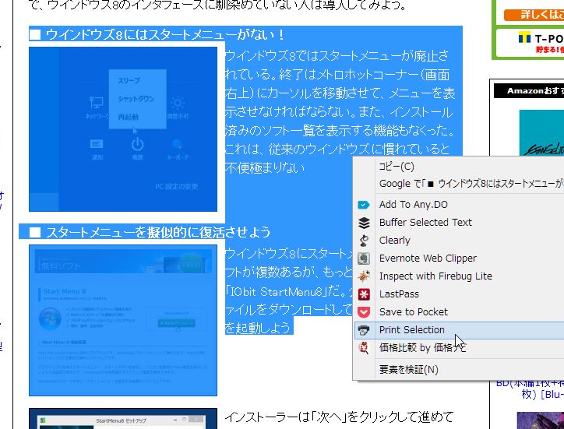Viewport: 564px width, 429px height.
Task: Open the Windows 8 shutdown menu screenshot
Action: pos(123,129)
